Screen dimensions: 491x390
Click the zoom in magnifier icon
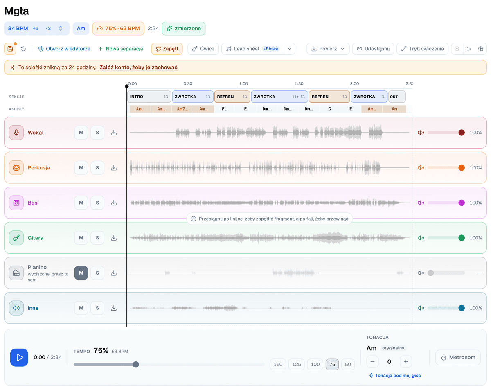(481, 49)
